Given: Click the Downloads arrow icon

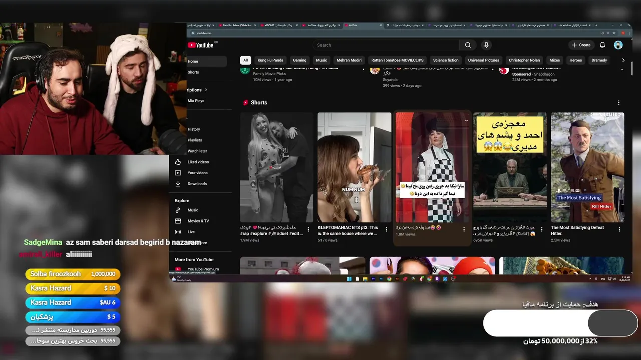Looking at the screenshot, I should click(178, 184).
